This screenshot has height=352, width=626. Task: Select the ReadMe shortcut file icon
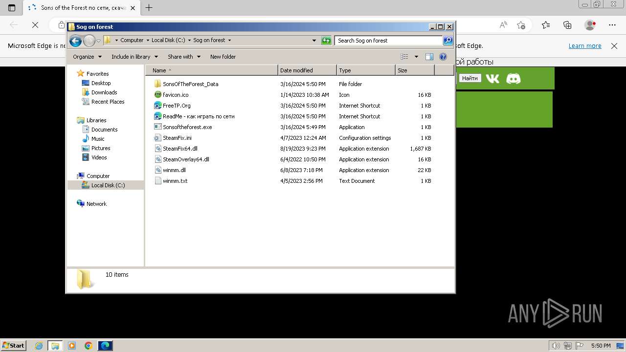click(x=157, y=116)
